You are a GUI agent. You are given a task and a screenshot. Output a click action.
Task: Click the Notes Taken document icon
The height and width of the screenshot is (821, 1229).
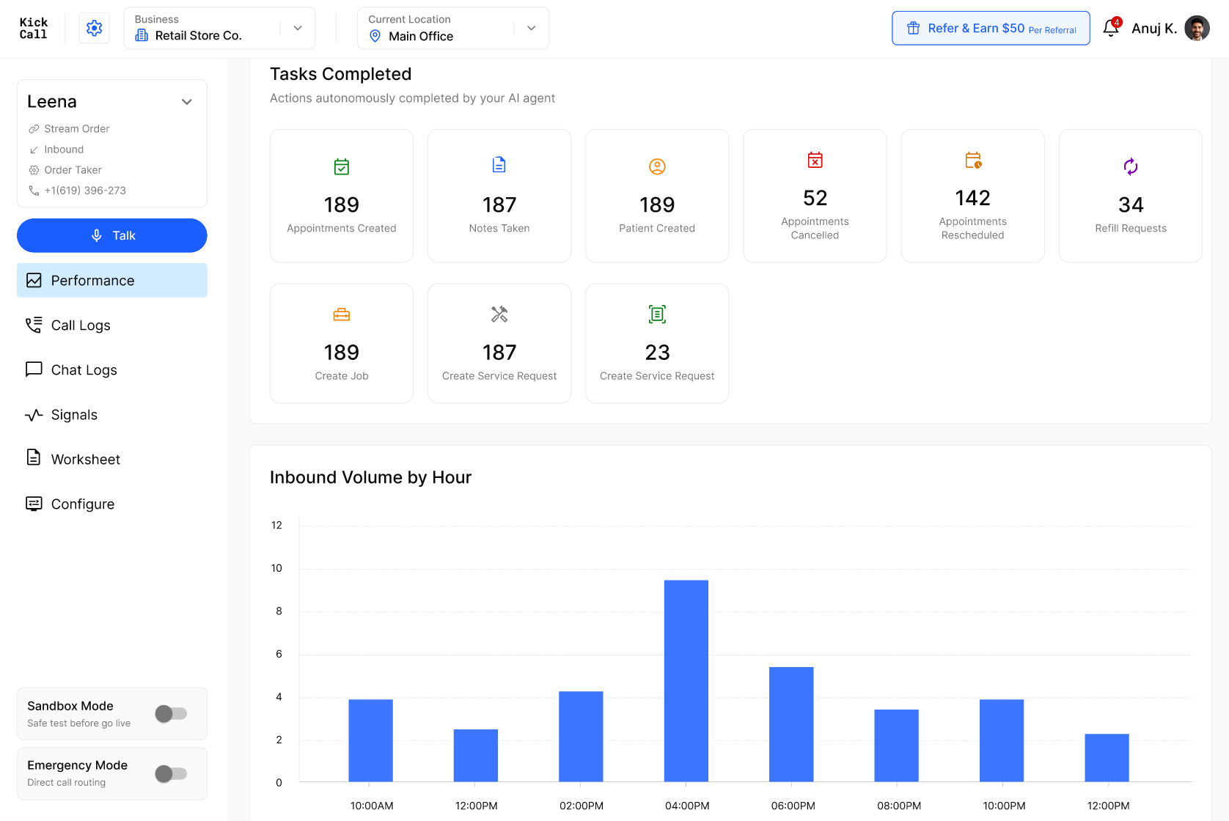click(499, 165)
